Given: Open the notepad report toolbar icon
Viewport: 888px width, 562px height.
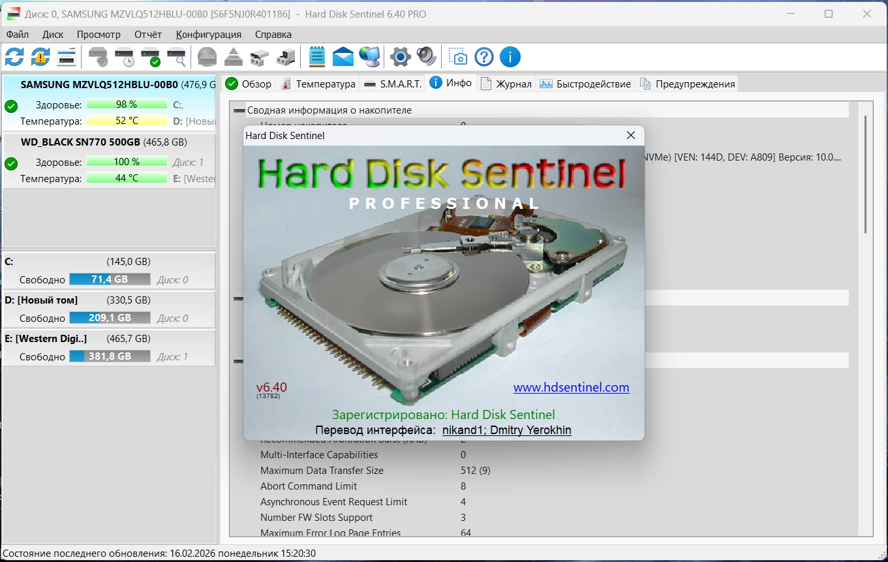Looking at the screenshot, I should tap(317, 57).
